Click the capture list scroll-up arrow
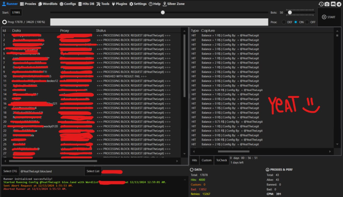Screen dimensions: 343x197 (337, 31)
